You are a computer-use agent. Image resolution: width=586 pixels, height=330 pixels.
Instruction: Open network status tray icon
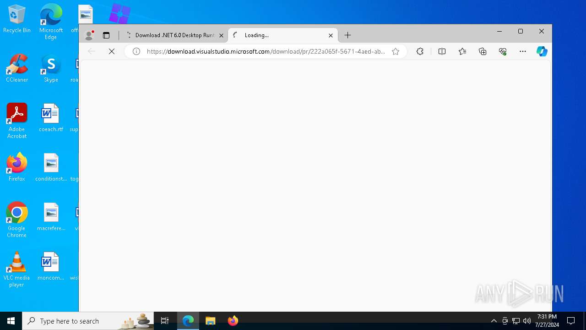(516, 321)
